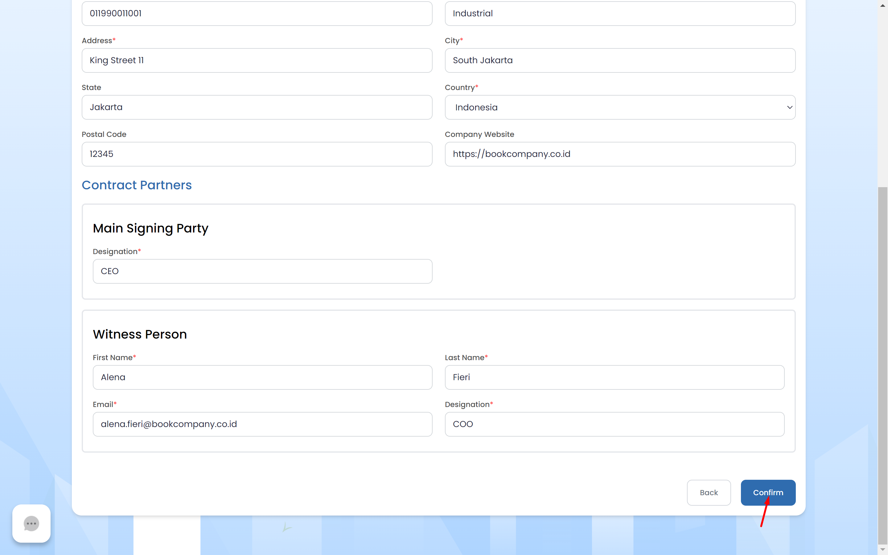The width and height of the screenshot is (888, 555).
Task: Click Witness Last Name field Fieri
Action: pos(615,377)
